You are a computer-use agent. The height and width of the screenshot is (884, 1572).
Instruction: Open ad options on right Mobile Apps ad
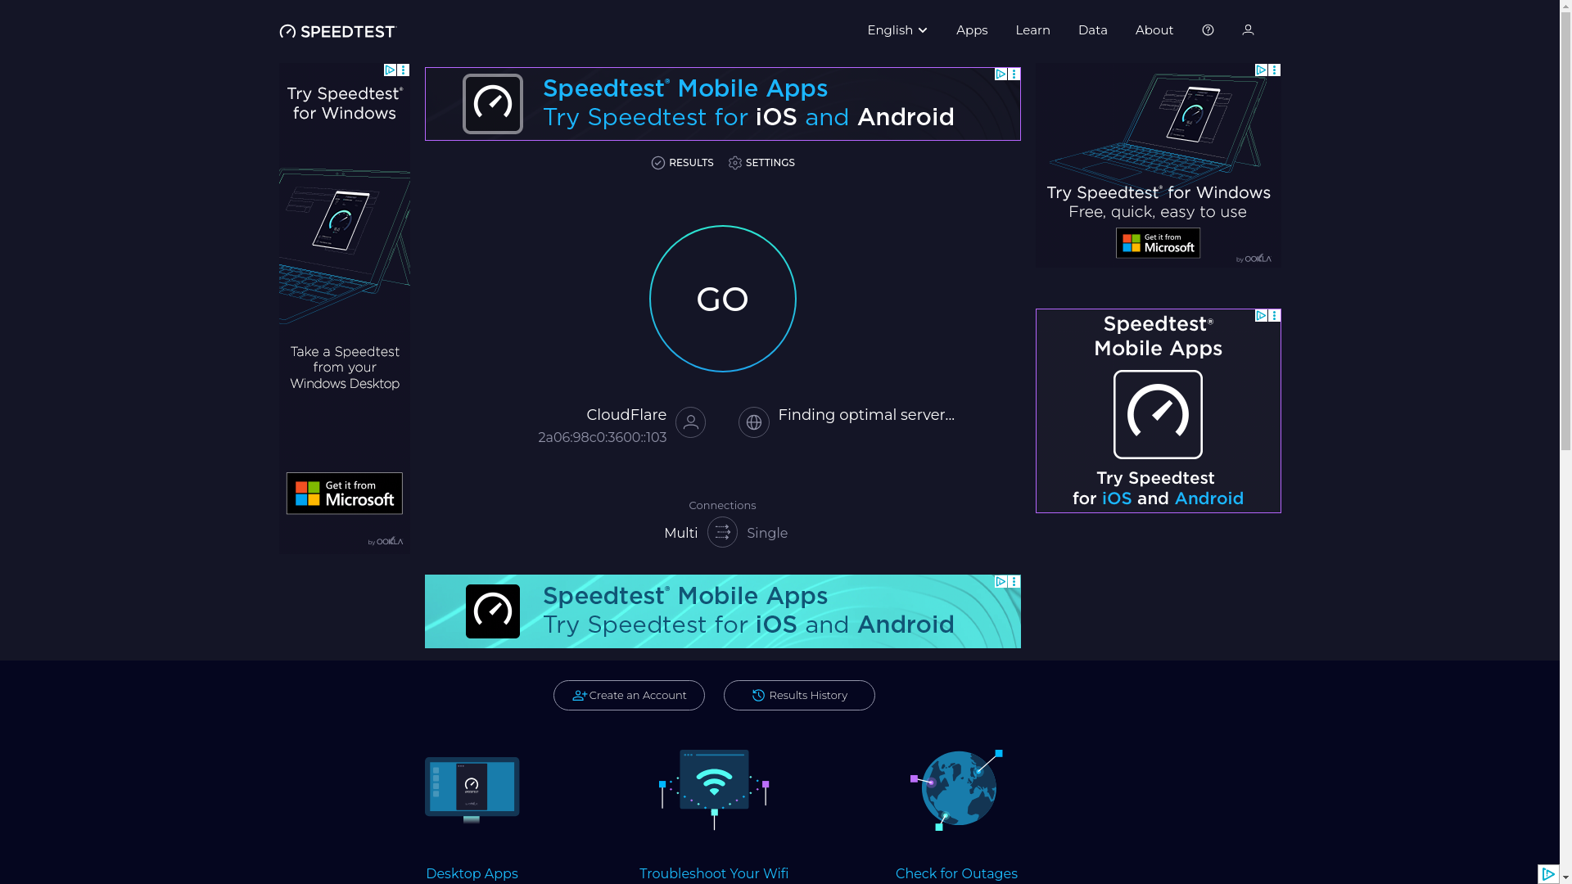(1274, 316)
